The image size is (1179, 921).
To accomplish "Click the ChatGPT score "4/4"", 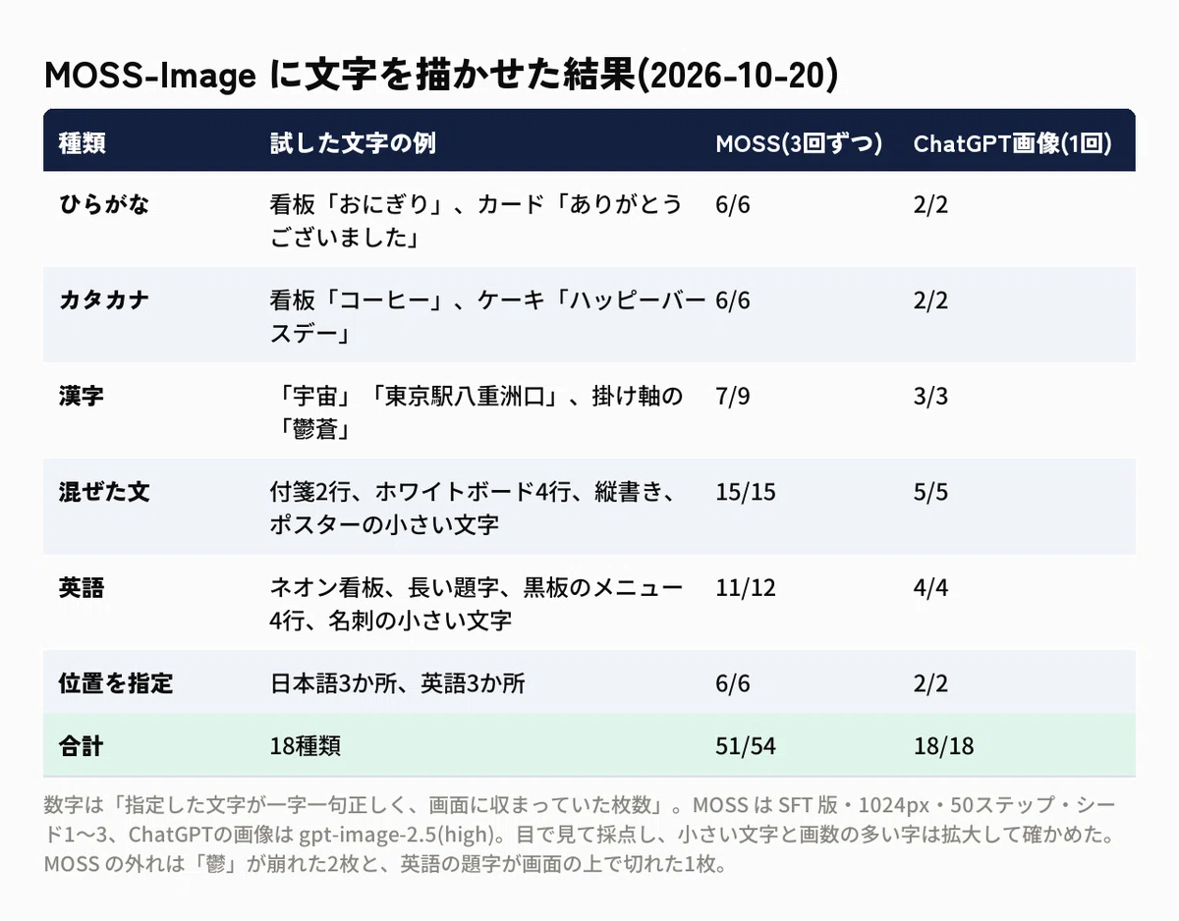I will pos(931,587).
